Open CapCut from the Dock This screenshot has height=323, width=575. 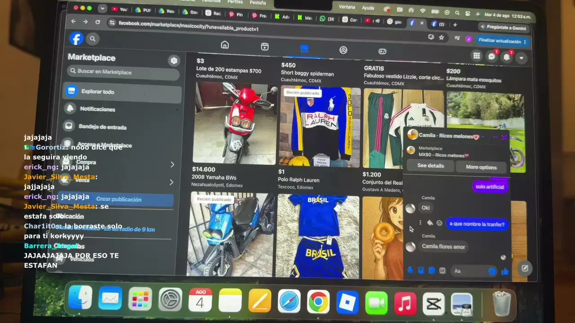click(x=434, y=304)
